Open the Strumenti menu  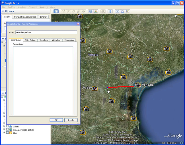(33, 7)
